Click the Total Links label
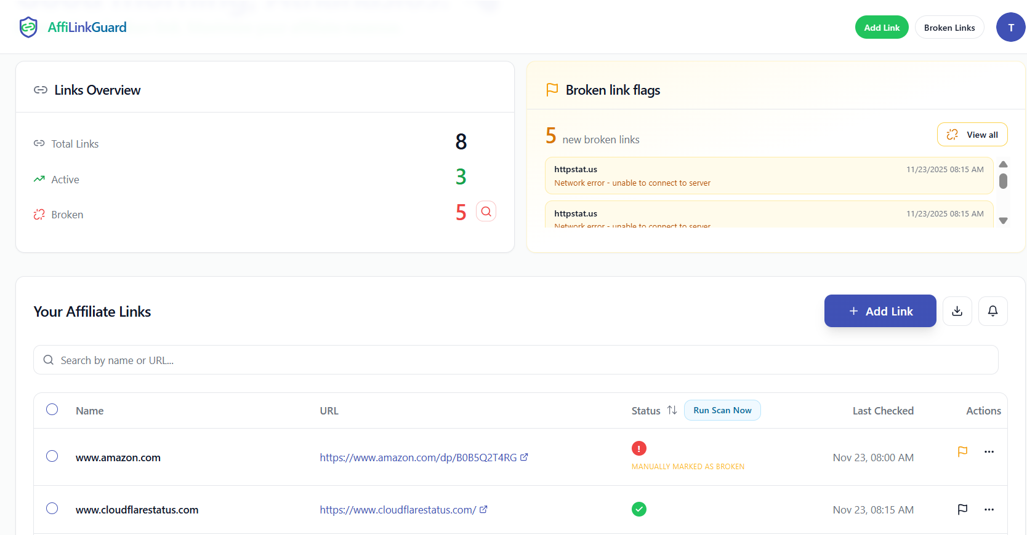Image resolution: width=1027 pixels, height=535 pixels. 75,144
